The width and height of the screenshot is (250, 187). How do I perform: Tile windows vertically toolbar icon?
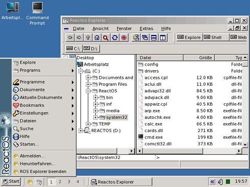(163, 38)
